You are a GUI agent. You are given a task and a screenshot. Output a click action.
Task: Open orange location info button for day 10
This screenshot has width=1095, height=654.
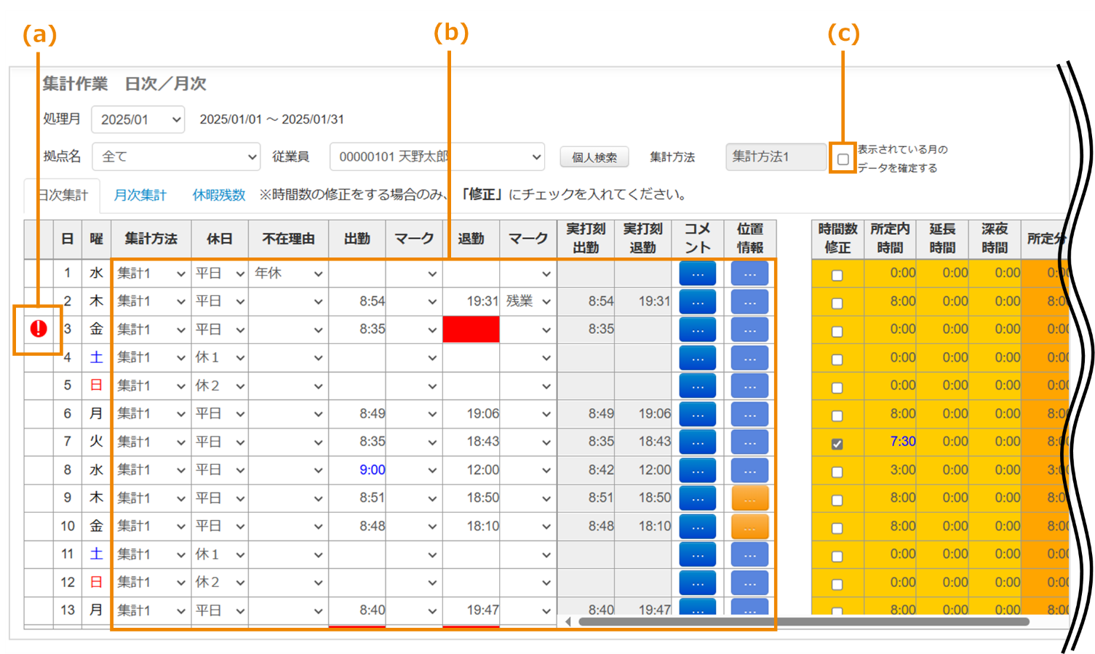[749, 527]
